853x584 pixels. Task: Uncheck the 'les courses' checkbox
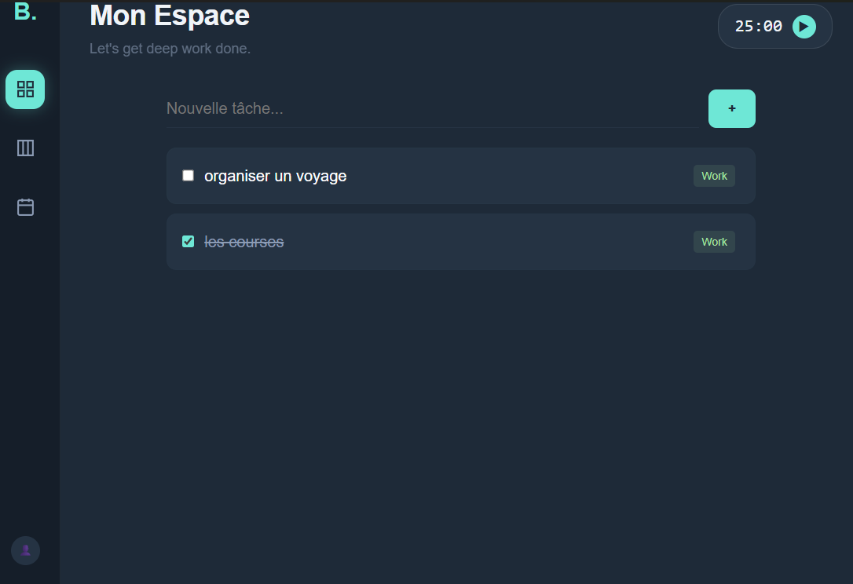(189, 242)
